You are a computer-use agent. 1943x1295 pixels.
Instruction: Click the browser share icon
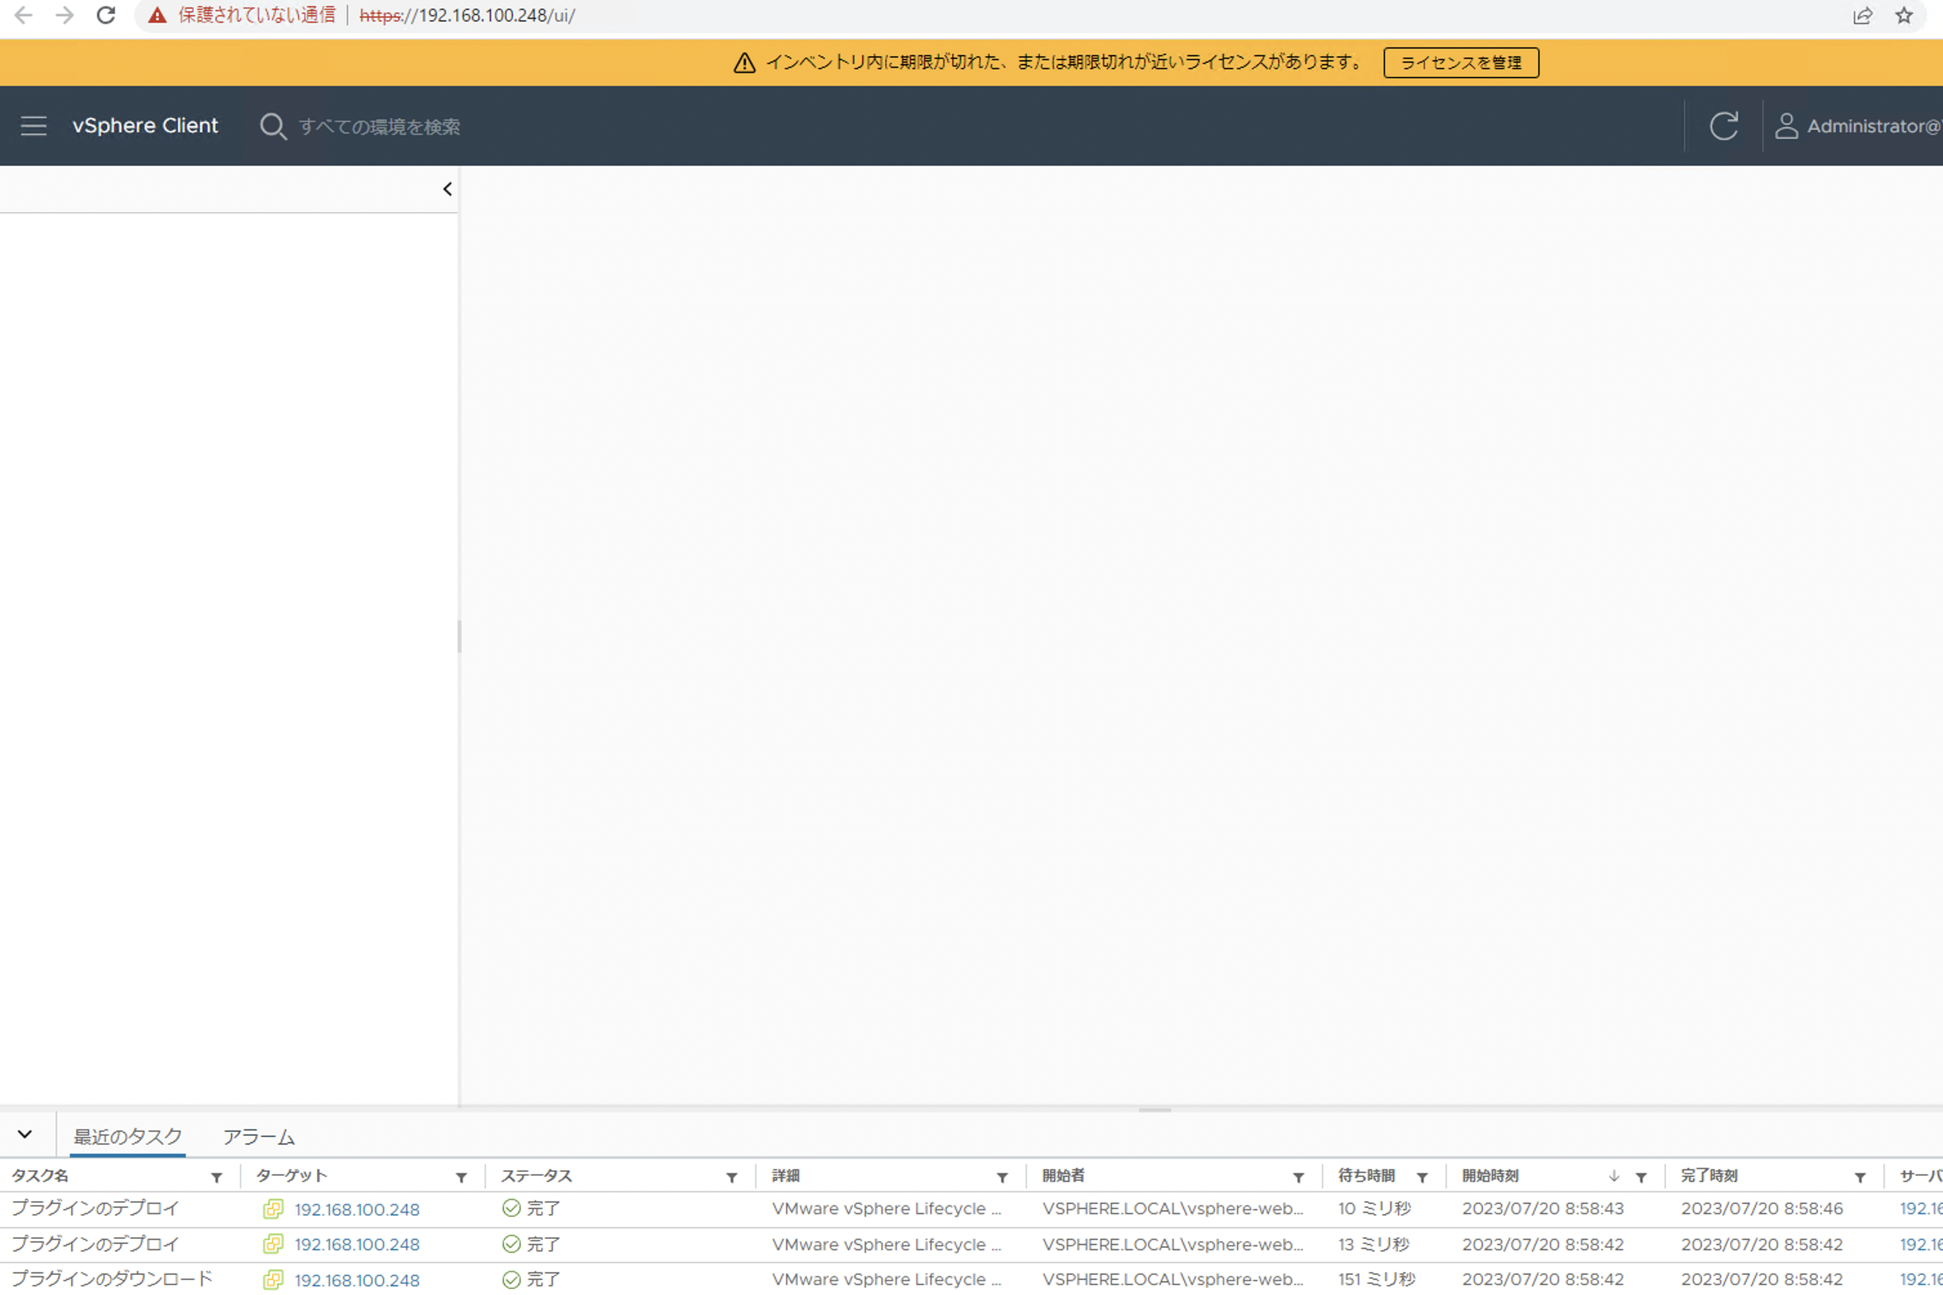tap(1863, 15)
